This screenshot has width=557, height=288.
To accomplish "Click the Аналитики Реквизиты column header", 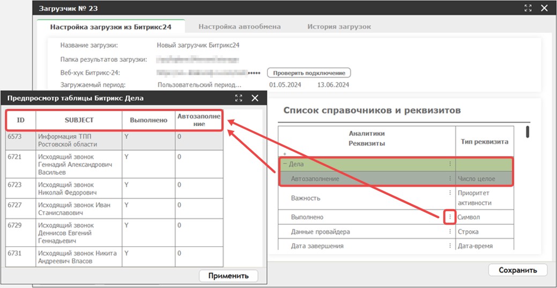I will 367,138.
